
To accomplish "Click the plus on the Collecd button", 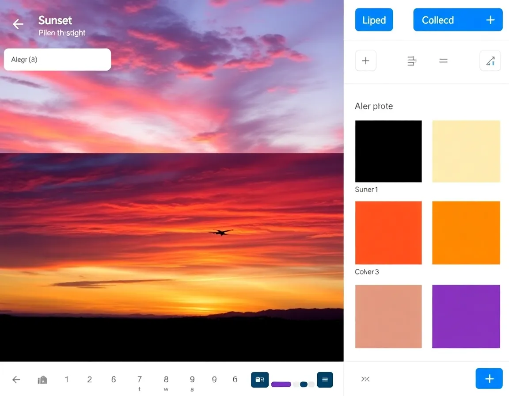I will 490,20.
